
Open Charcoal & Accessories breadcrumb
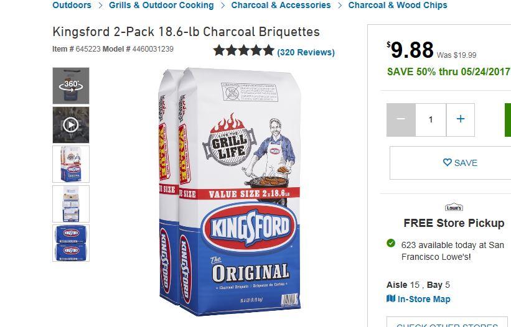(x=281, y=5)
